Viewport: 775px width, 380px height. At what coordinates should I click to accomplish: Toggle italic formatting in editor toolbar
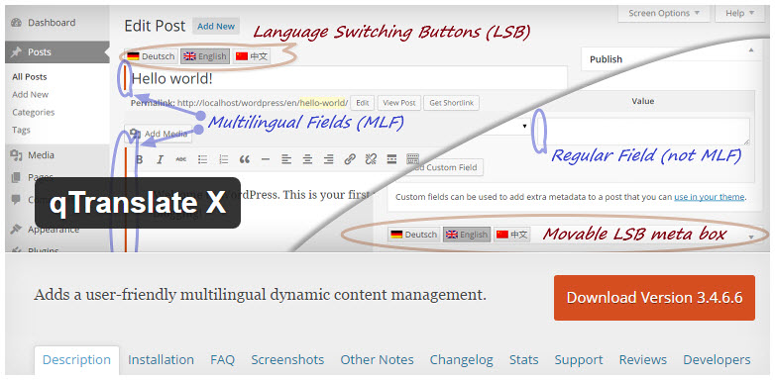[x=160, y=159]
